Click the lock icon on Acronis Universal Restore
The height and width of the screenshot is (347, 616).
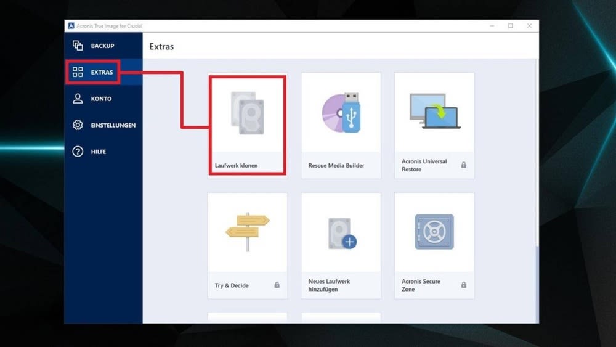(464, 165)
